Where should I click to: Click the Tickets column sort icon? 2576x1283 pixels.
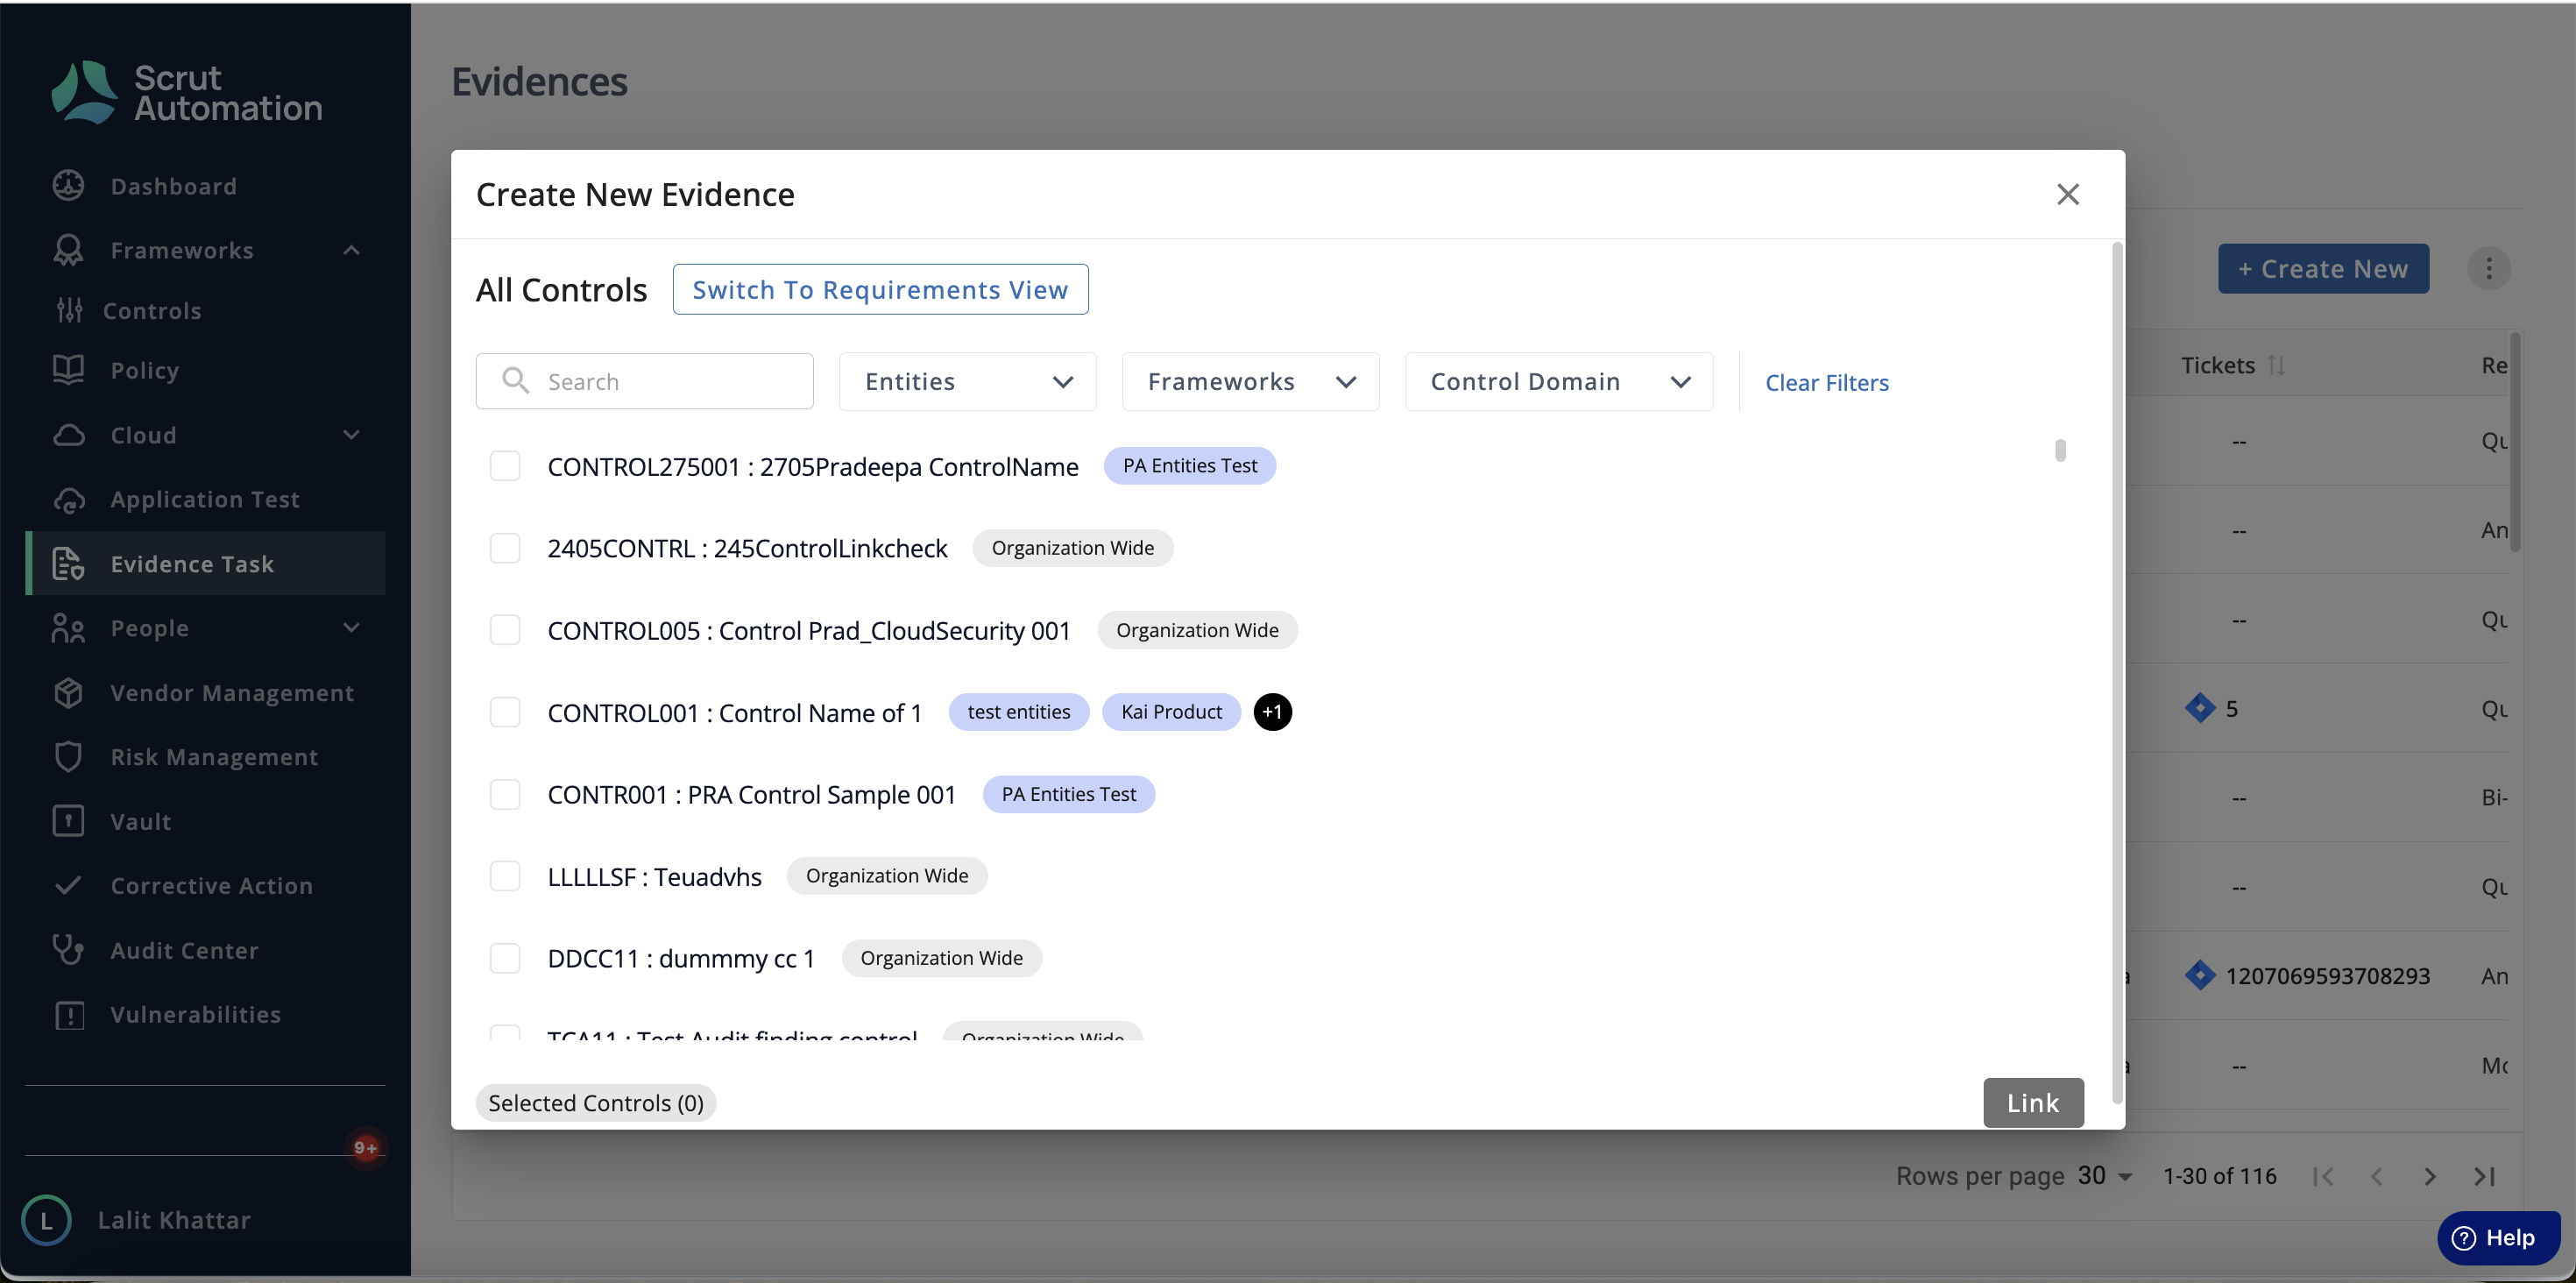coord(2277,365)
